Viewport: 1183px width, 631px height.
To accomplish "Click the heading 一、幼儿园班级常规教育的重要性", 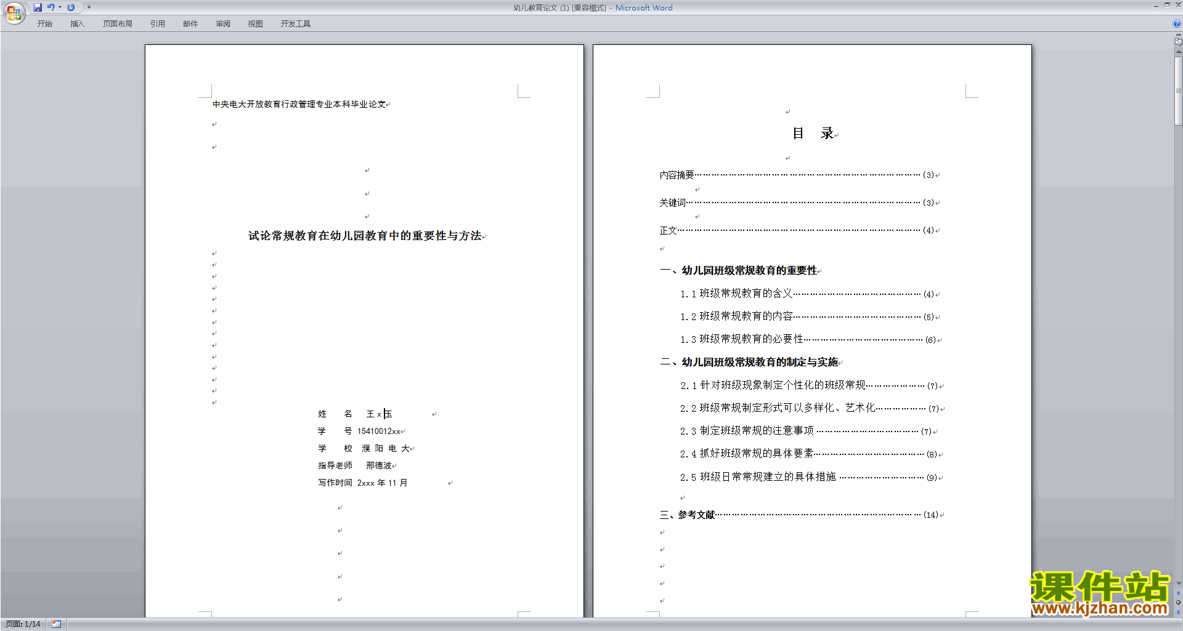I will (x=738, y=271).
